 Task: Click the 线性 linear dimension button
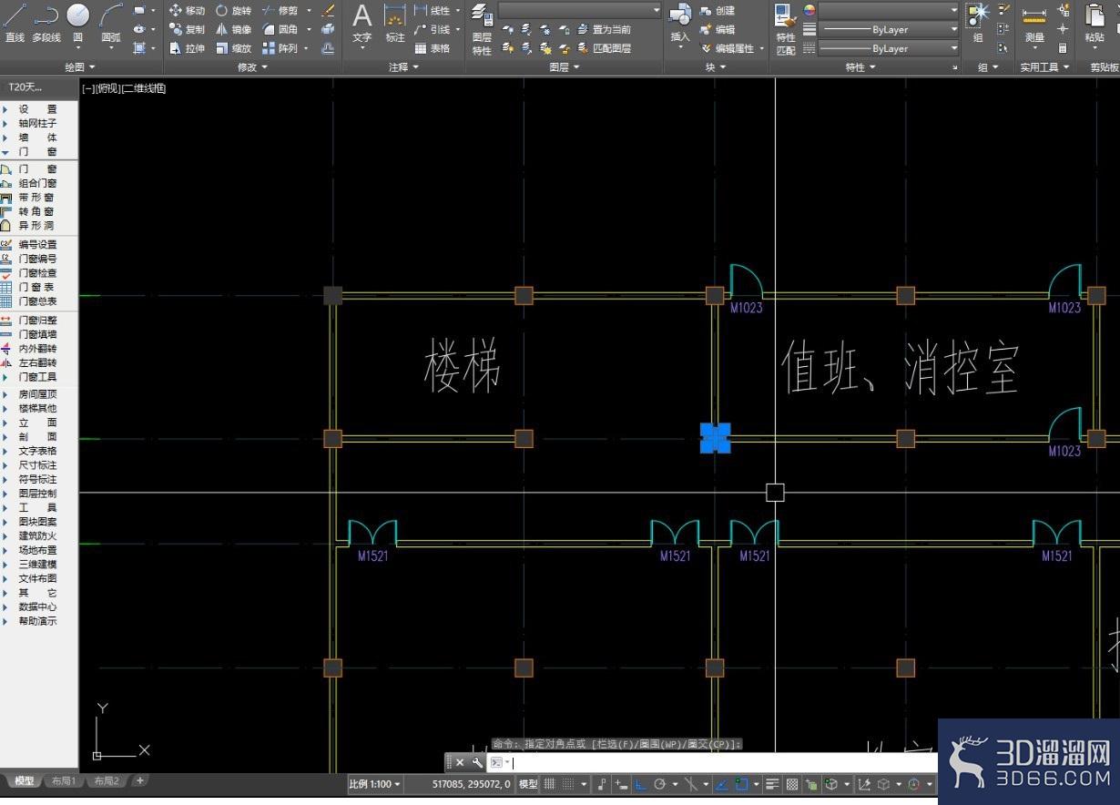(x=433, y=10)
